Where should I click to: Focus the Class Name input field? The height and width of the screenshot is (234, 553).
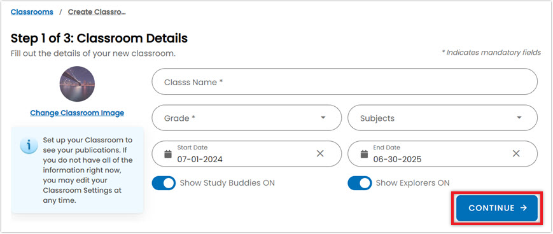point(344,82)
